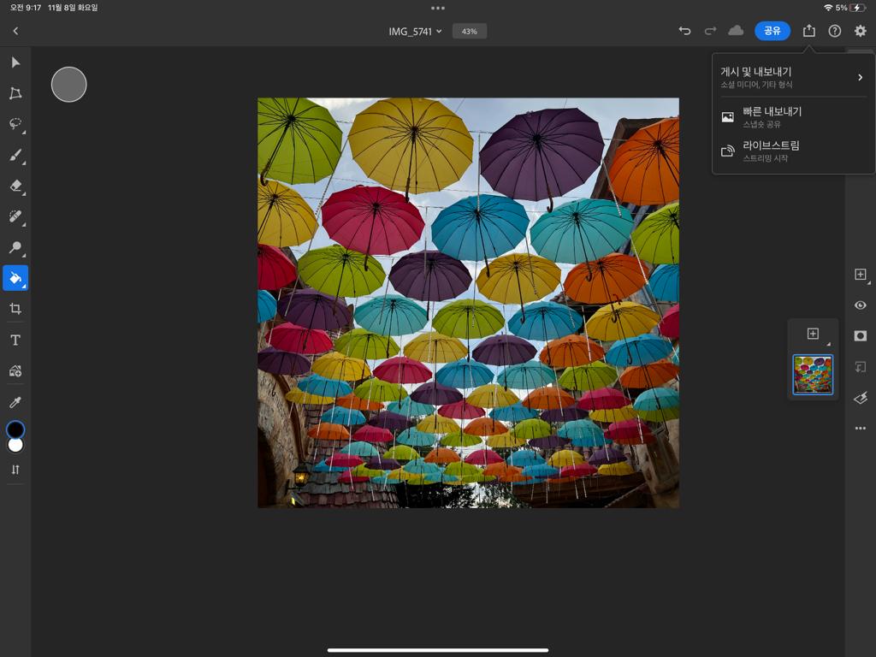
Task: Tap the 5% battery indicator
Action: 851,7
